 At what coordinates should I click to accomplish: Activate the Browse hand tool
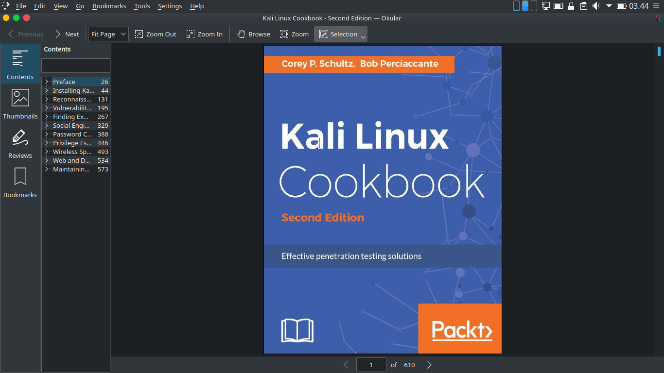click(254, 34)
